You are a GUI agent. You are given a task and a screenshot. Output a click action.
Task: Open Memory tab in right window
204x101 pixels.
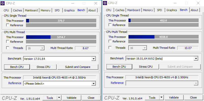point(148,10)
